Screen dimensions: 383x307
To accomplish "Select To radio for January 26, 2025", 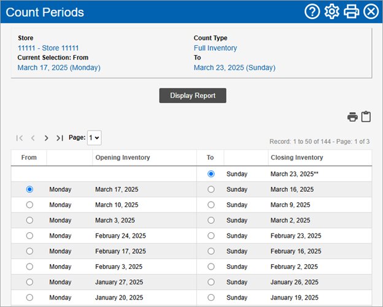I will tap(211, 282).
